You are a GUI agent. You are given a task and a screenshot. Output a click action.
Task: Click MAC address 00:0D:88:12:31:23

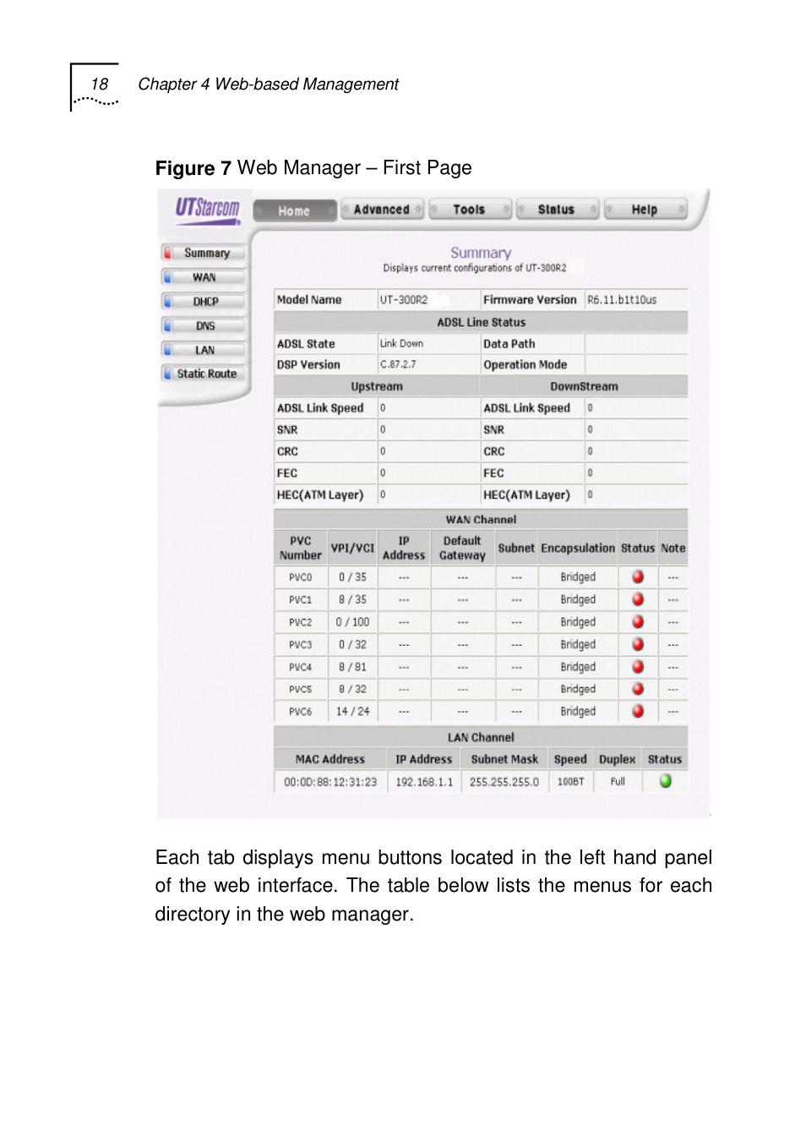tap(330, 782)
